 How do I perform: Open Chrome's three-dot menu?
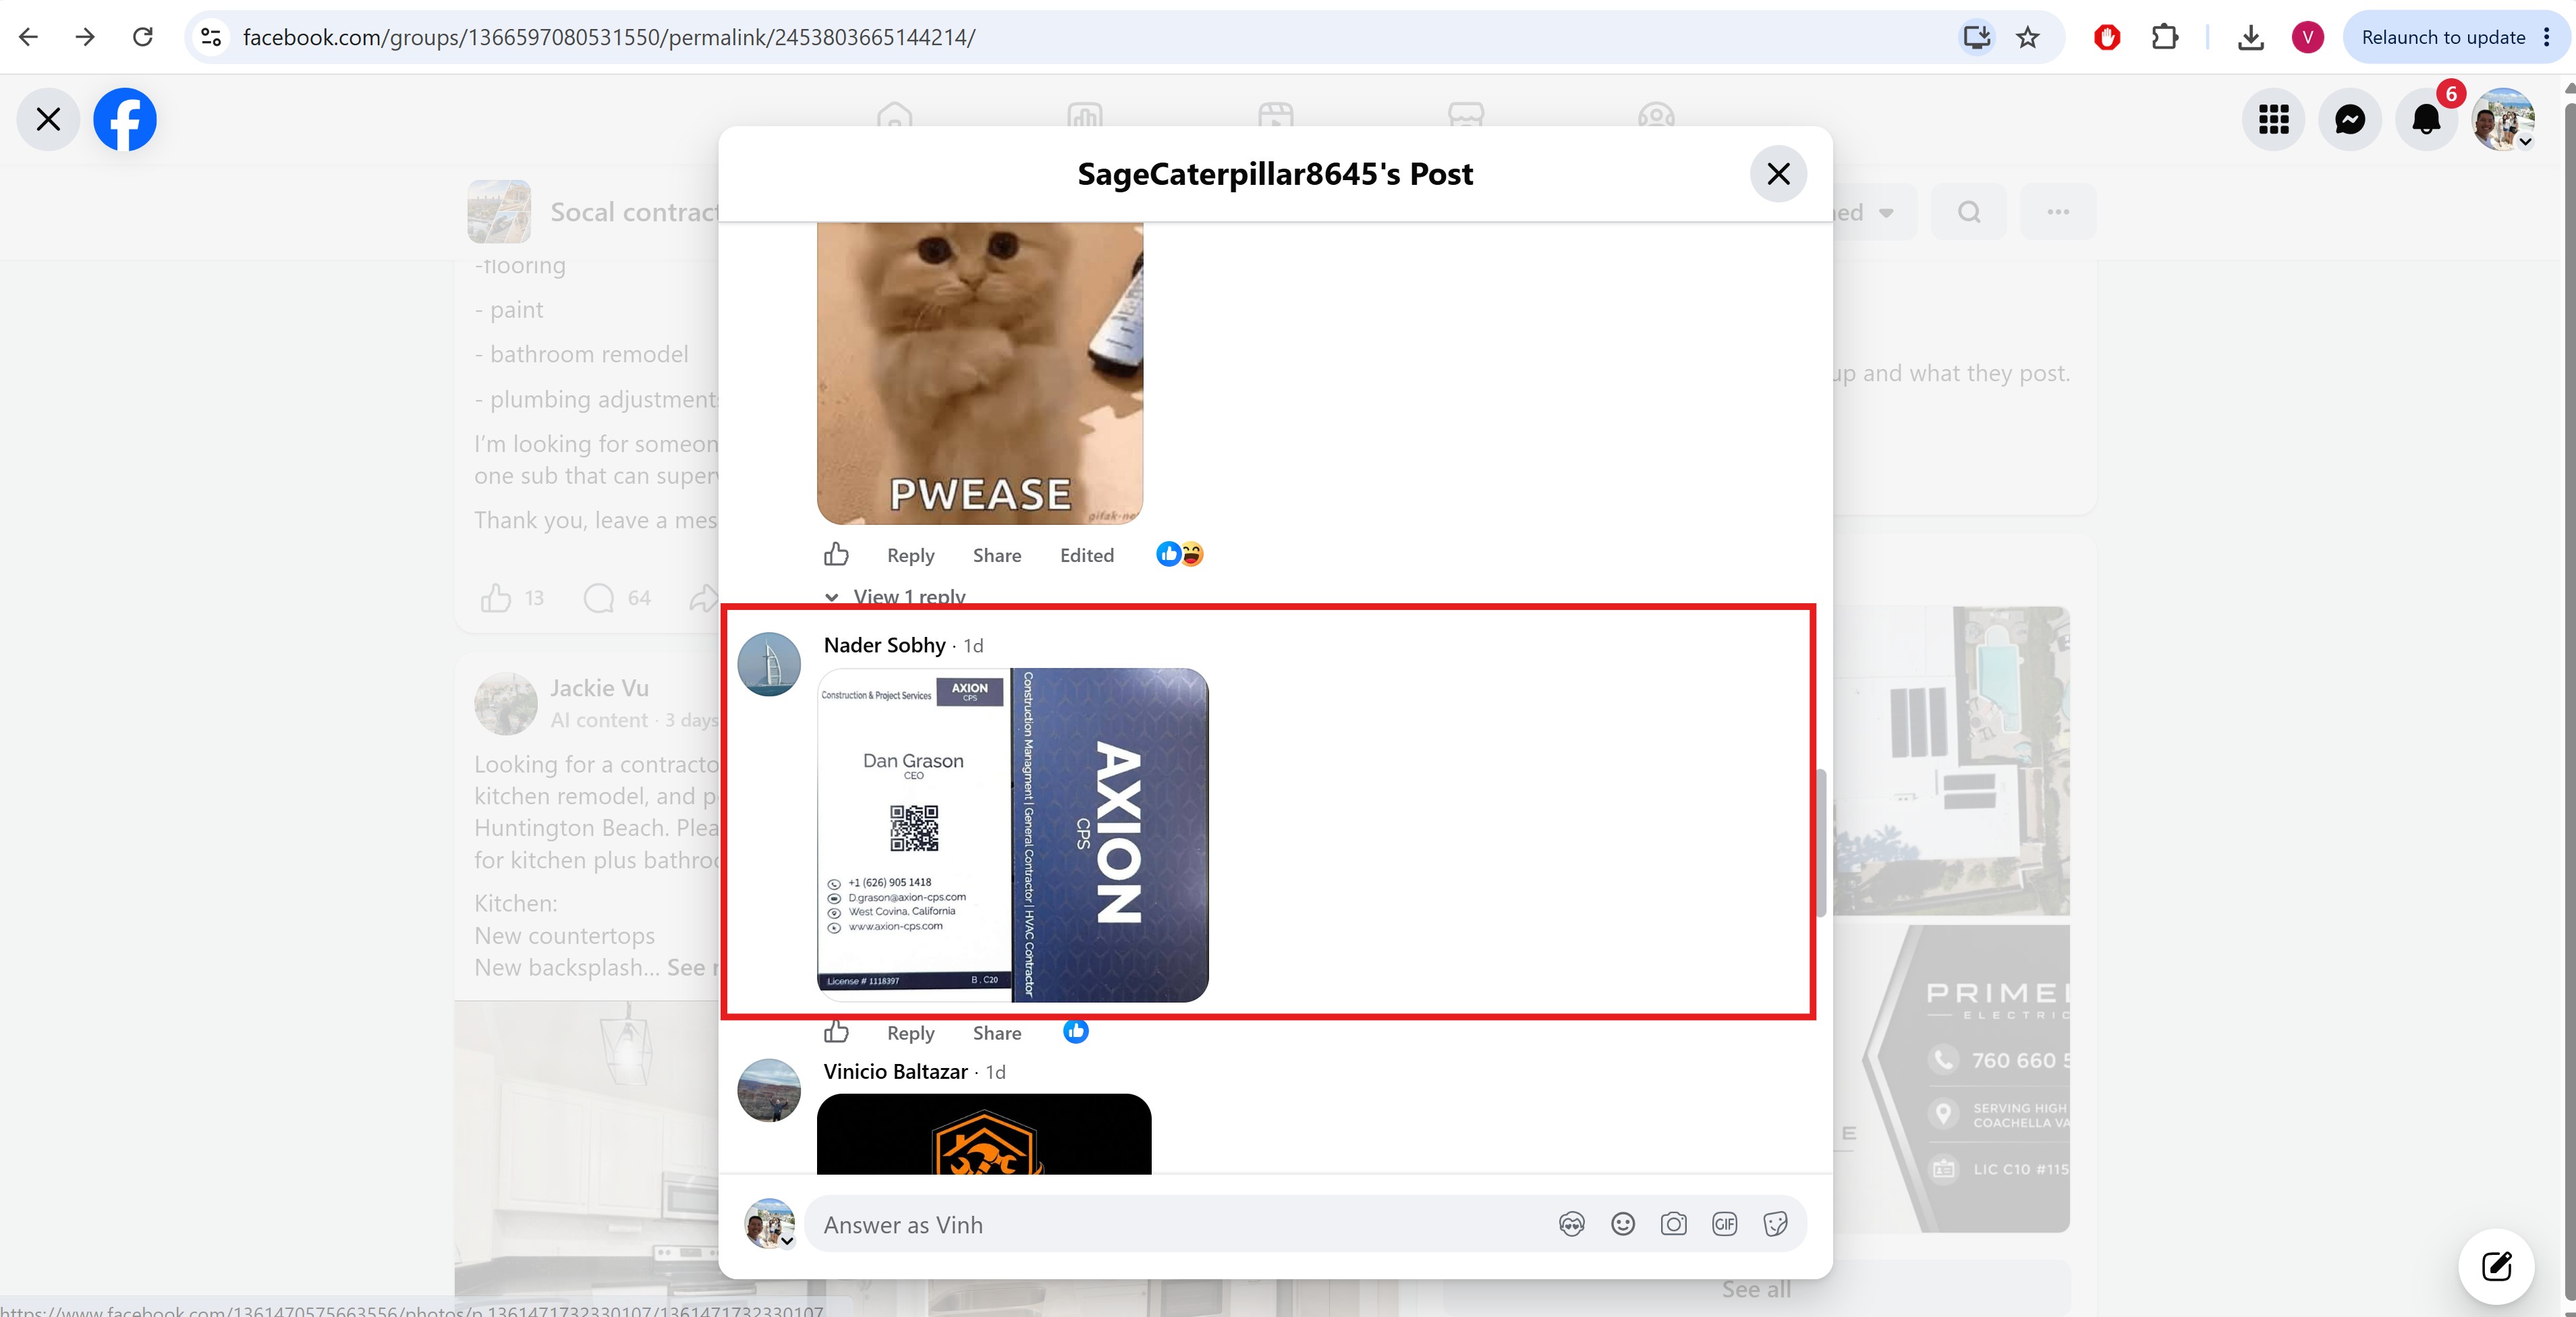click(2546, 37)
